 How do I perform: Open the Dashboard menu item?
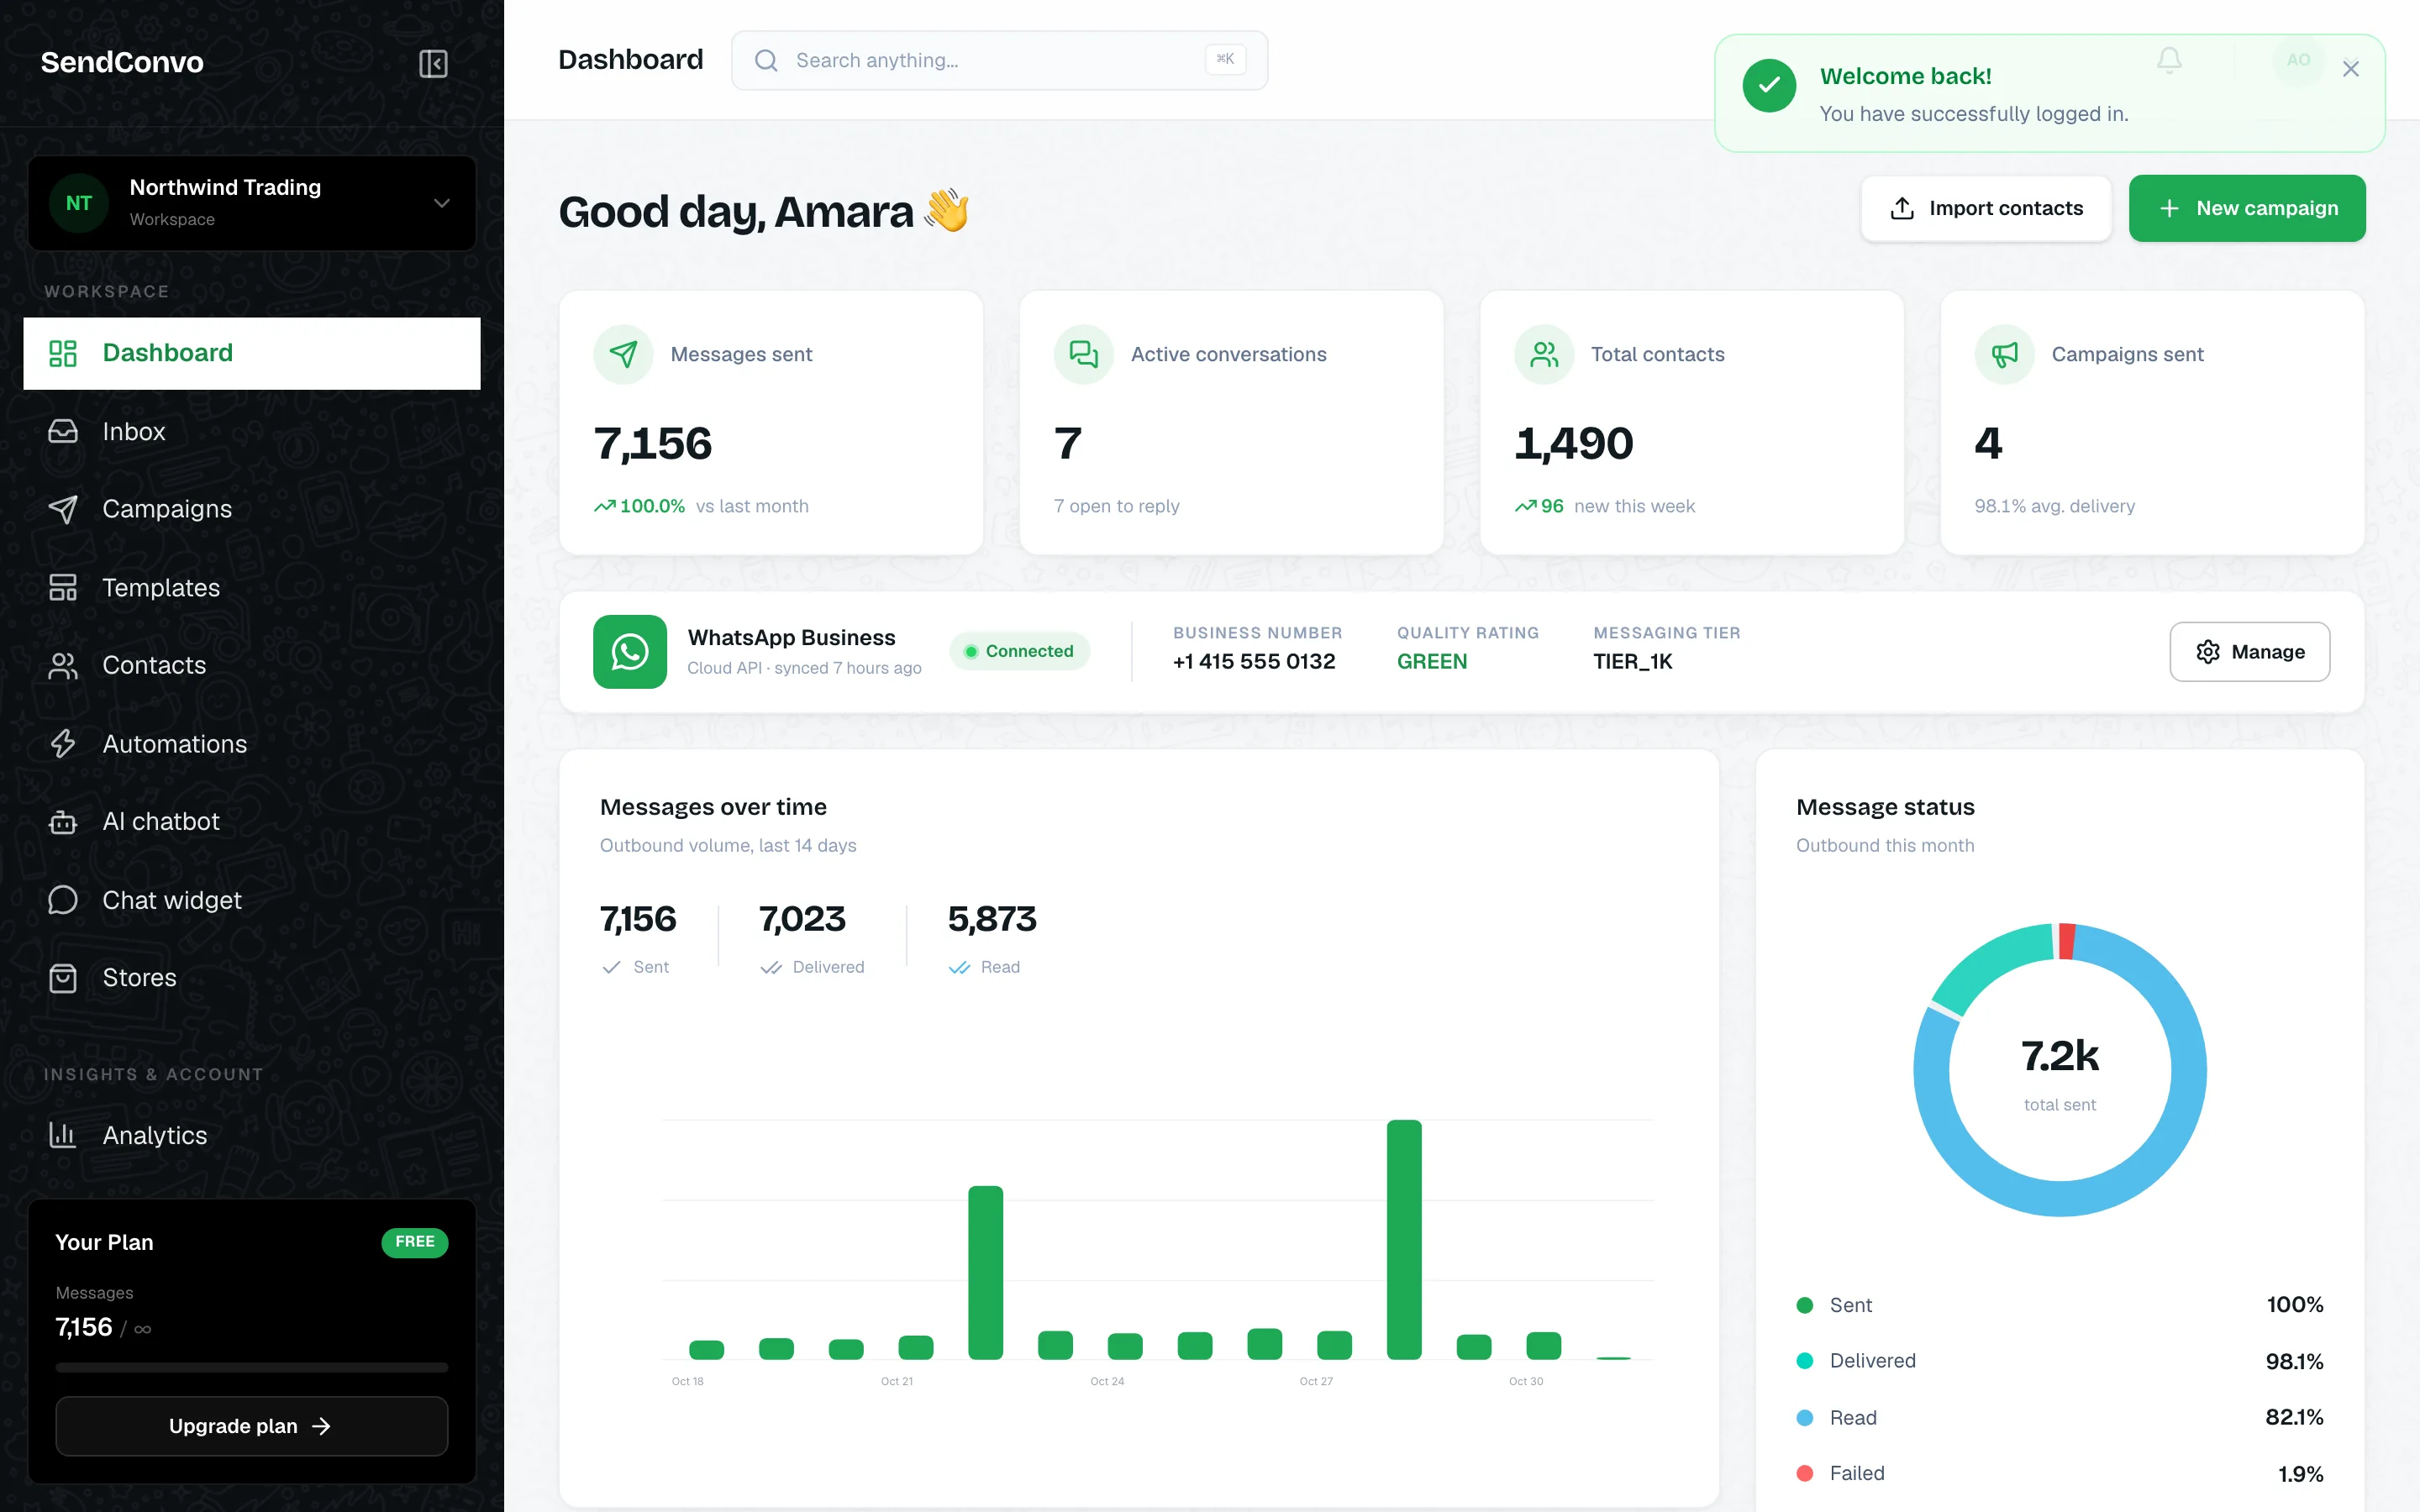(x=252, y=353)
